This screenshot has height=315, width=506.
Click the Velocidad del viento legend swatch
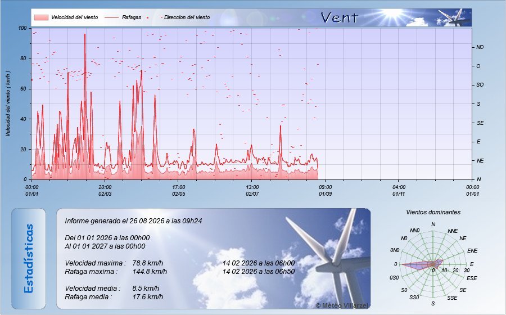click(x=41, y=17)
